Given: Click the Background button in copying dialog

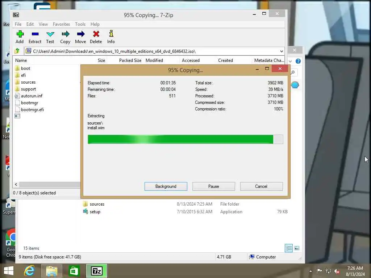Looking at the screenshot, I should coord(166,186).
